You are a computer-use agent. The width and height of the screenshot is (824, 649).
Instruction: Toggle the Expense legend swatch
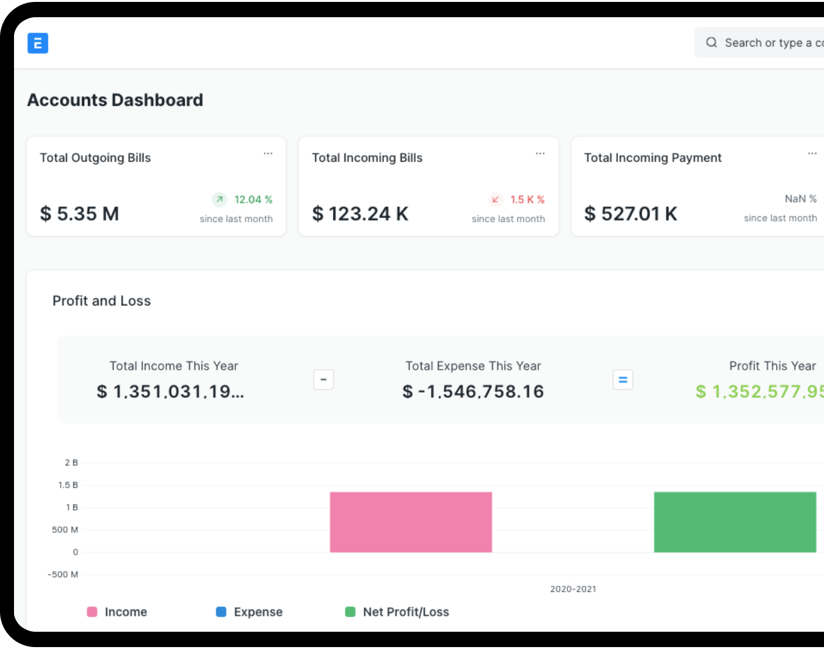221,612
